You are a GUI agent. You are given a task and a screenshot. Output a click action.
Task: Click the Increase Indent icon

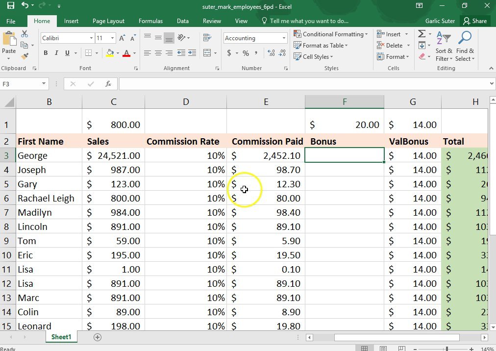[192, 53]
